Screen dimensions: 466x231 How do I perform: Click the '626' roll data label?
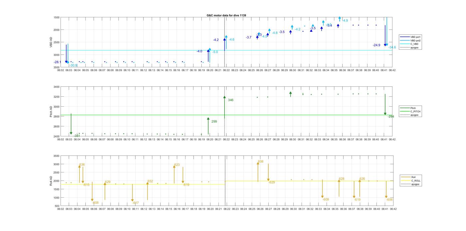(362, 179)
